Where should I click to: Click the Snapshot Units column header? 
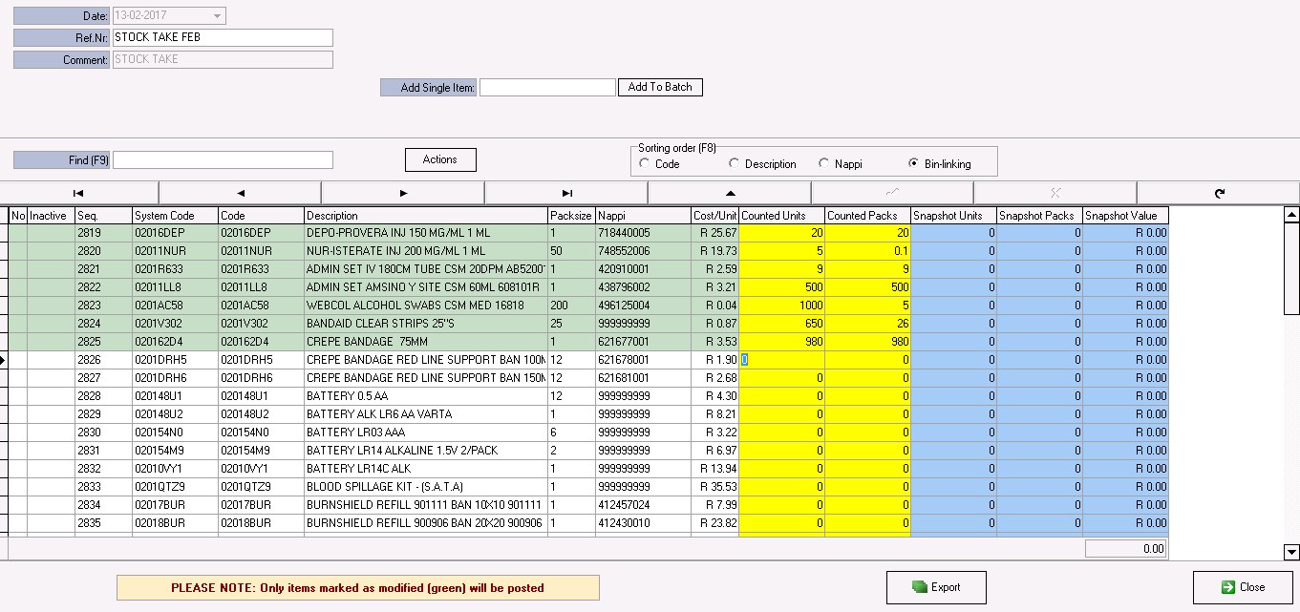click(x=953, y=216)
